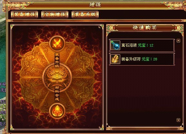Click the down arrow in quick-buy list
The width and height of the screenshot is (186, 134).
[x=178, y=120]
